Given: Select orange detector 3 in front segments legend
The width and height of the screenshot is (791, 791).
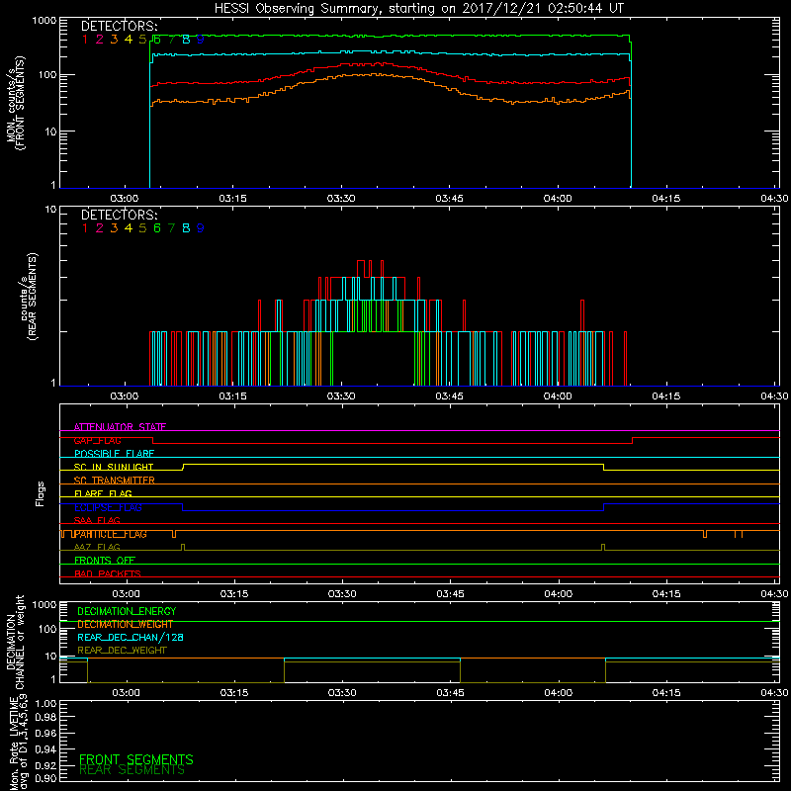Looking at the screenshot, I should click(x=114, y=40).
